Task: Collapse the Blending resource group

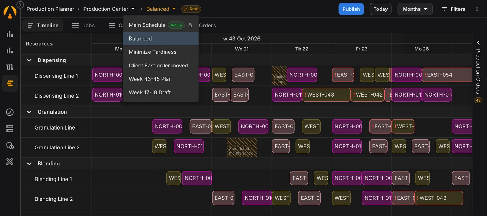Action: (29, 164)
